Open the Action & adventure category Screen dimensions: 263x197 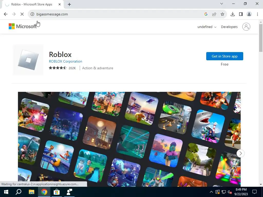[98, 68]
